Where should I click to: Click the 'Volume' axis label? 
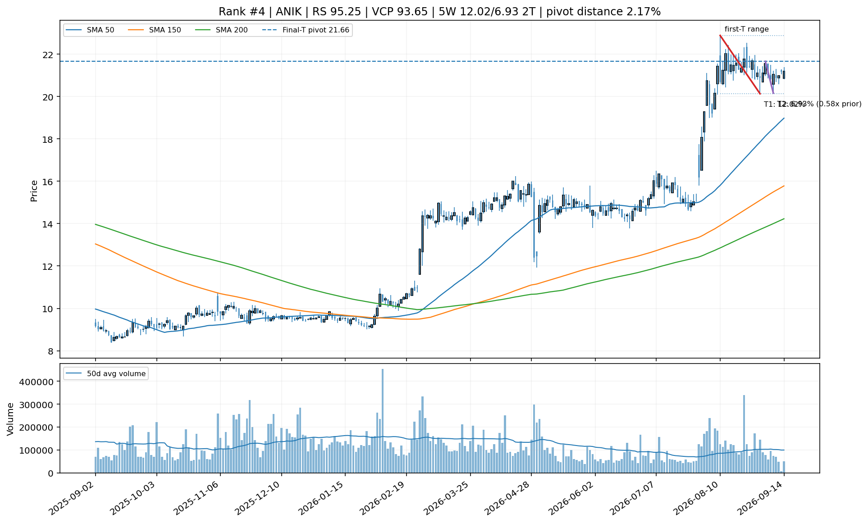pos(10,419)
